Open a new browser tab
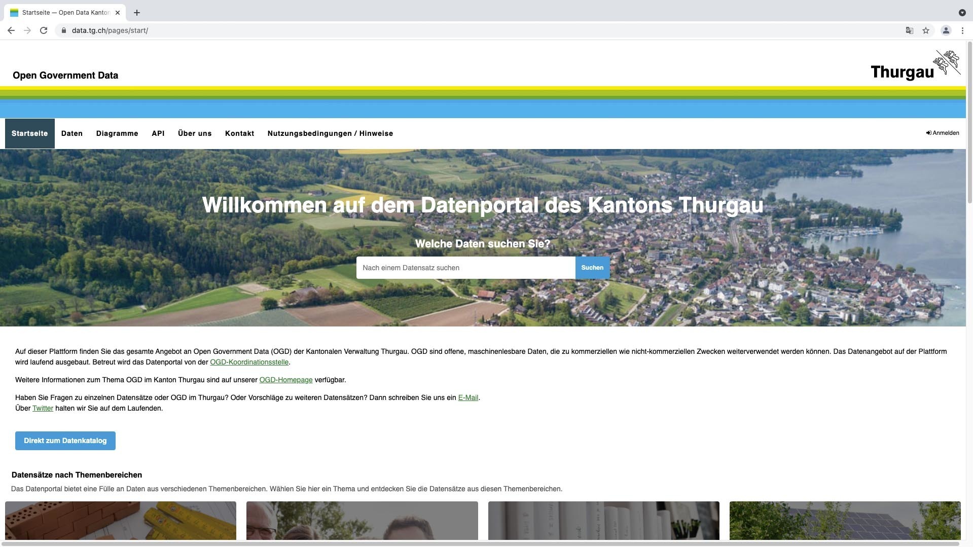Image resolution: width=973 pixels, height=547 pixels. pos(137,13)
